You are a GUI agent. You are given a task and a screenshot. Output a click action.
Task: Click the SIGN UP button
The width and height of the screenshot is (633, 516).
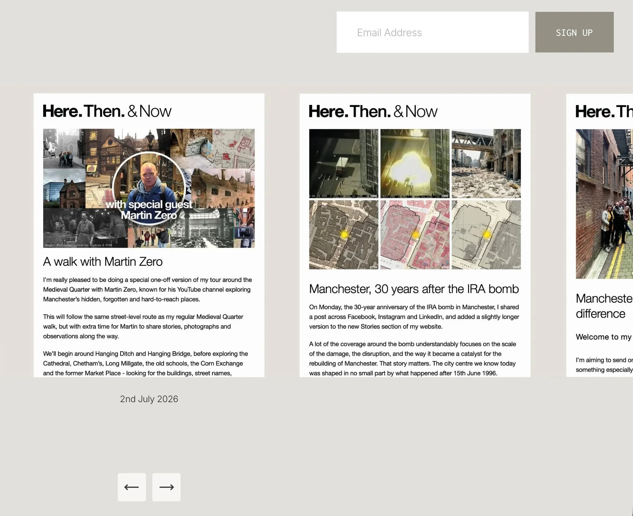point(574,32)
